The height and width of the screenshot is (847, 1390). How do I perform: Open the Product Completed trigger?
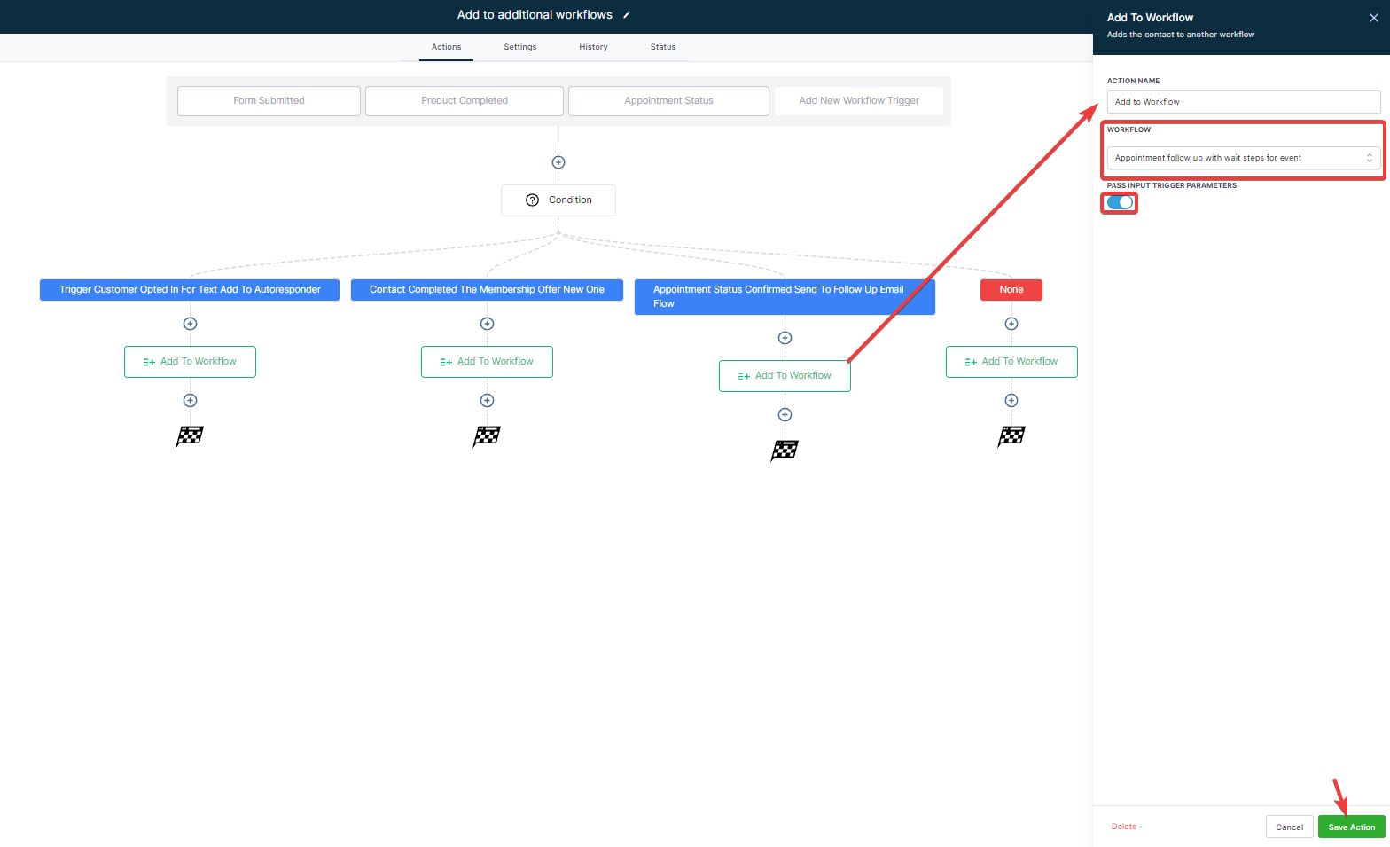tap(465, 101)
